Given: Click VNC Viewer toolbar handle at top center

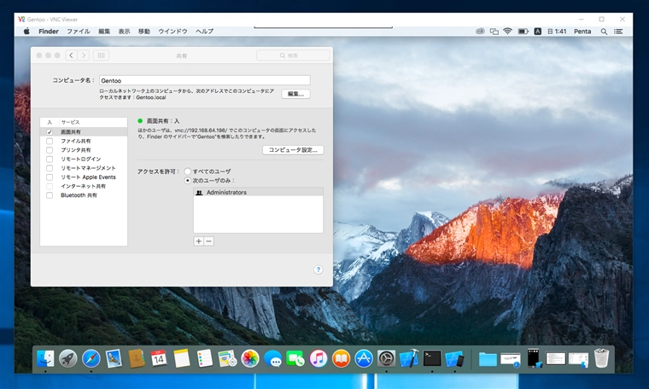Looking at the screenshot, I should coord(324,27).
